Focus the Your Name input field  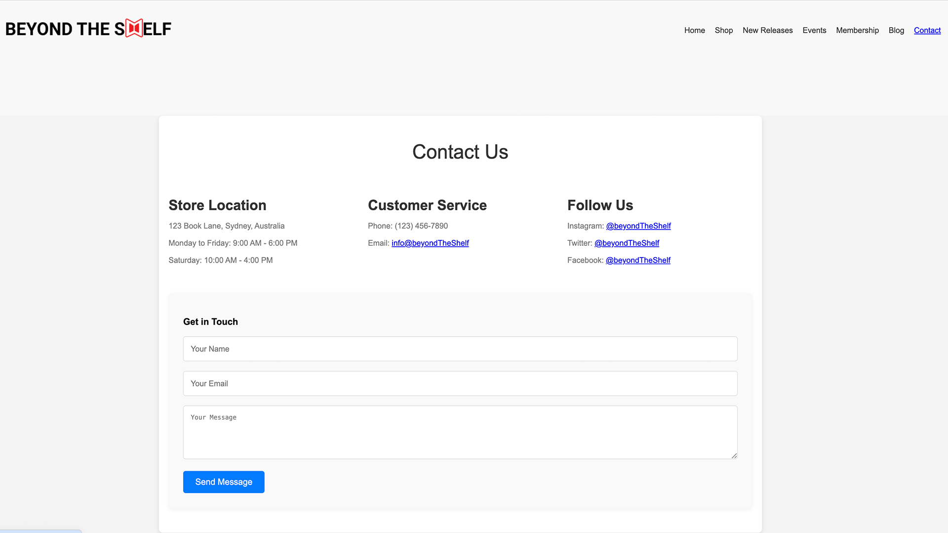point(460,349)
